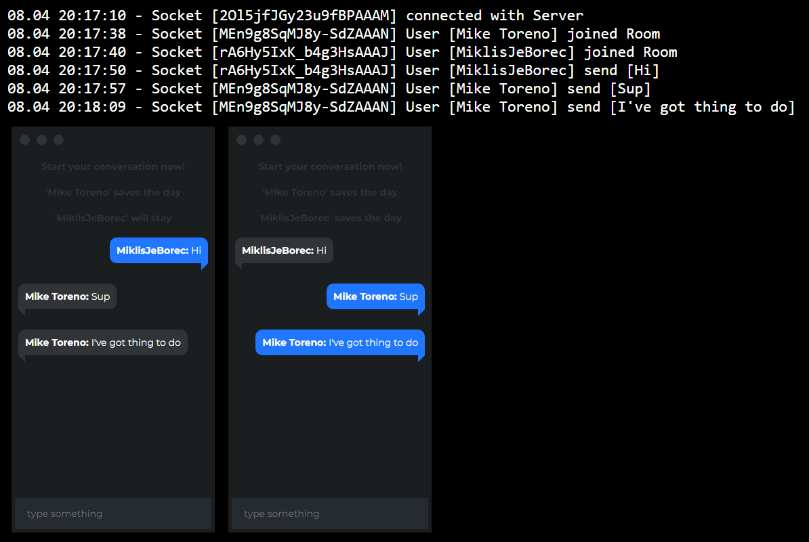Image resolution: width=809 pixels, height=542 pixels.
Task: Click the log line 'send [Hi]'
Action: tap(334, 70)
